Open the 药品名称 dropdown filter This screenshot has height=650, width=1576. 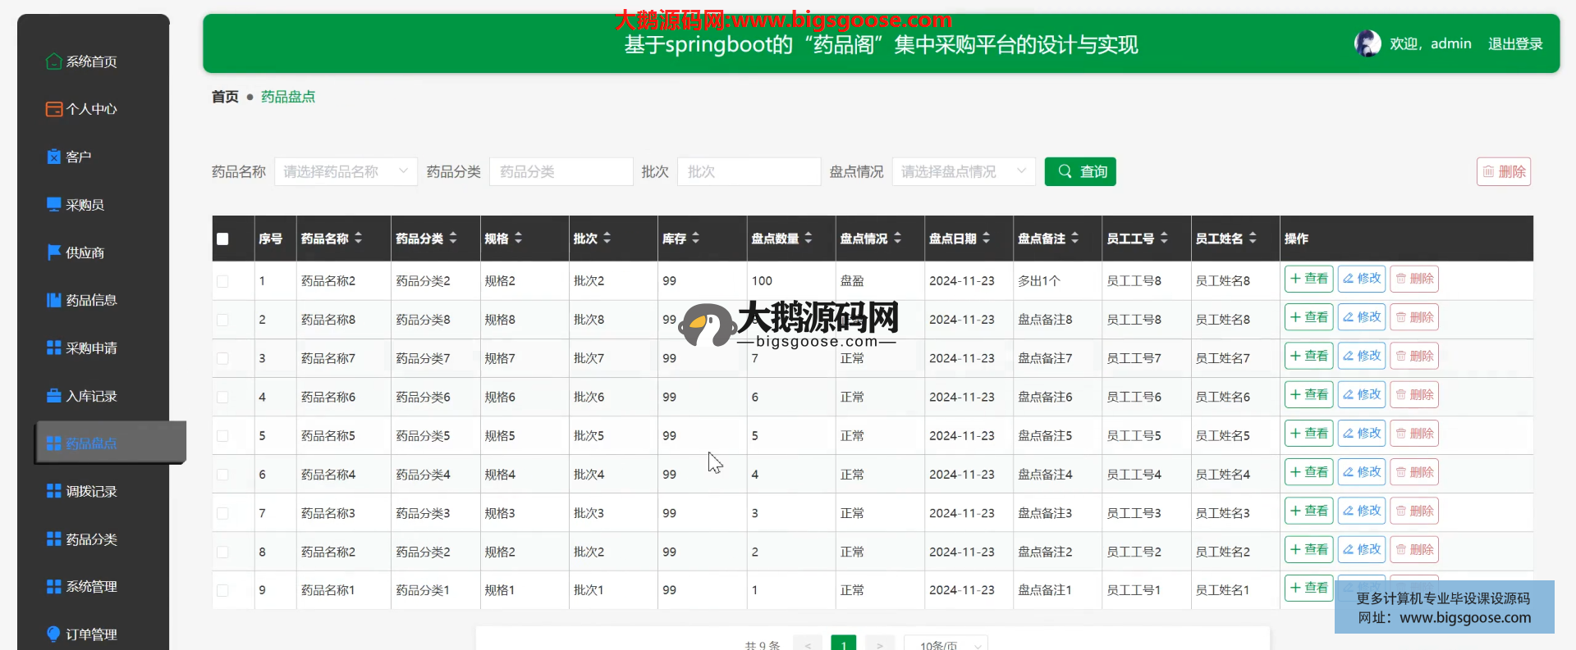tap(346, 171)
